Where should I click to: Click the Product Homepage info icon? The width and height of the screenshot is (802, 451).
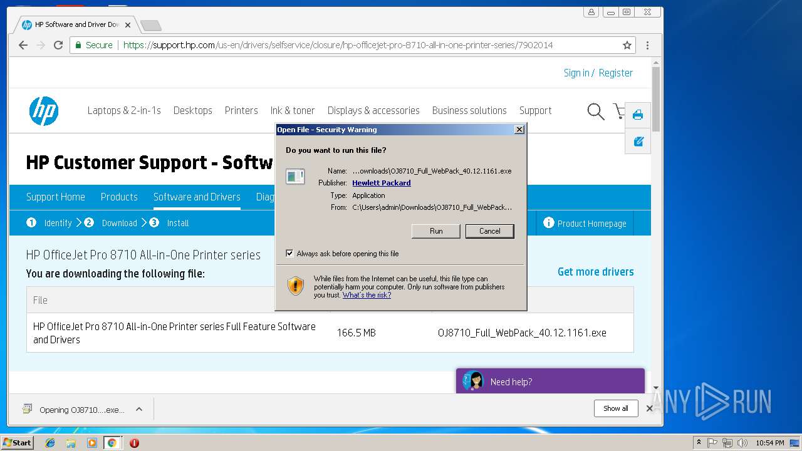(x=549, y=223)
